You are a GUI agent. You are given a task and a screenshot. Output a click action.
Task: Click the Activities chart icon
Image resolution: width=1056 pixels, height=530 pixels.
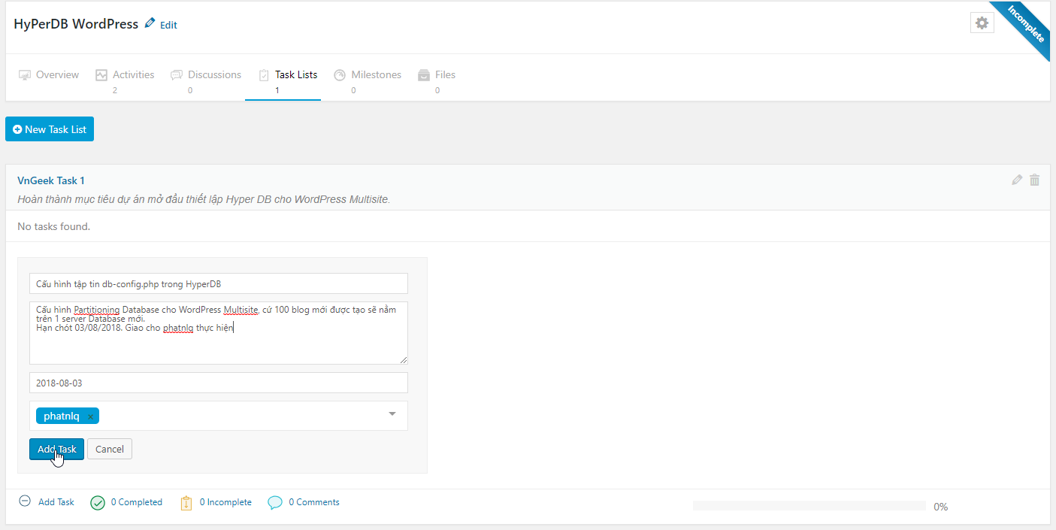coord(101,75)
